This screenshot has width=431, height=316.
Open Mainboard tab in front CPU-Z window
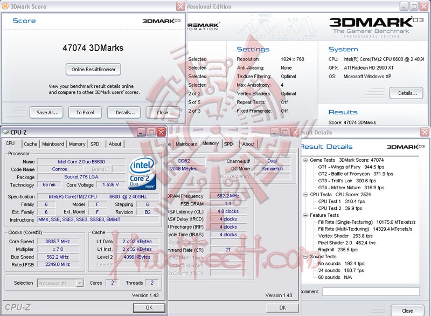click(53, 144)
